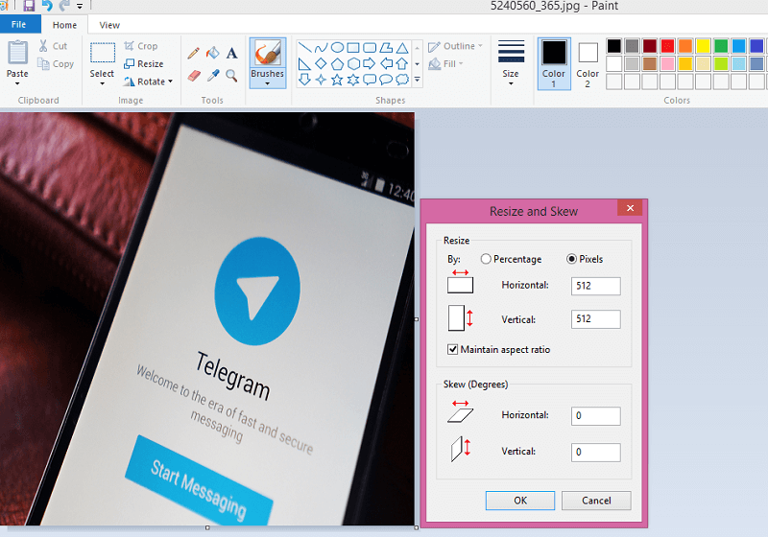Close the Resize and Skew dialog
The width and height of the screenshot is (768, 537).
pos(630,208)
